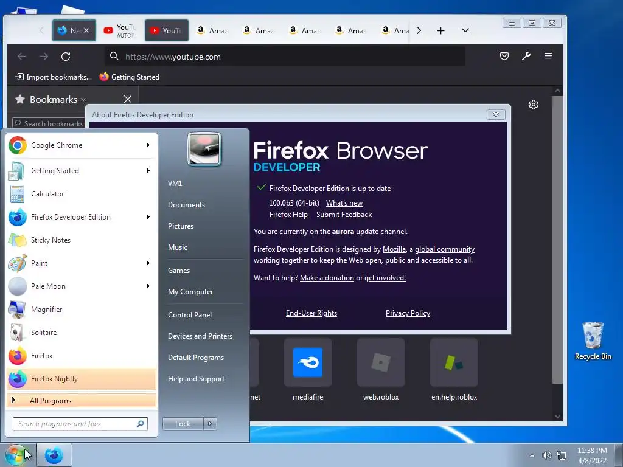Click Firefox page vertical scrollbar
623x467 pixels.
coord(557,238)
